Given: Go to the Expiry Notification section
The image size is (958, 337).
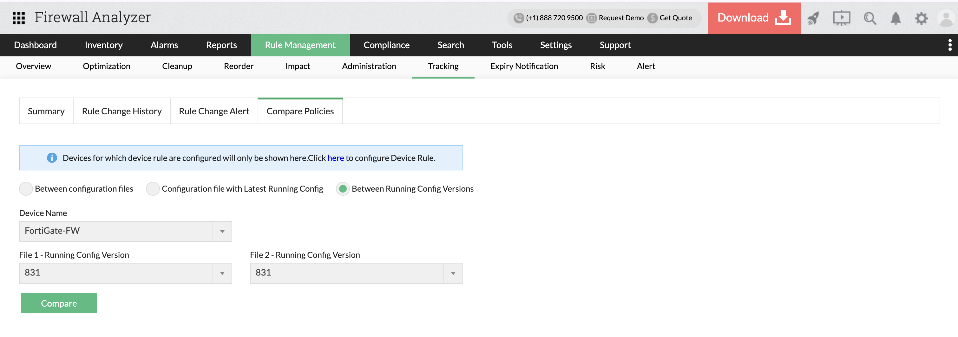Looking at the screenshot, I should click(x=524, y=66).
